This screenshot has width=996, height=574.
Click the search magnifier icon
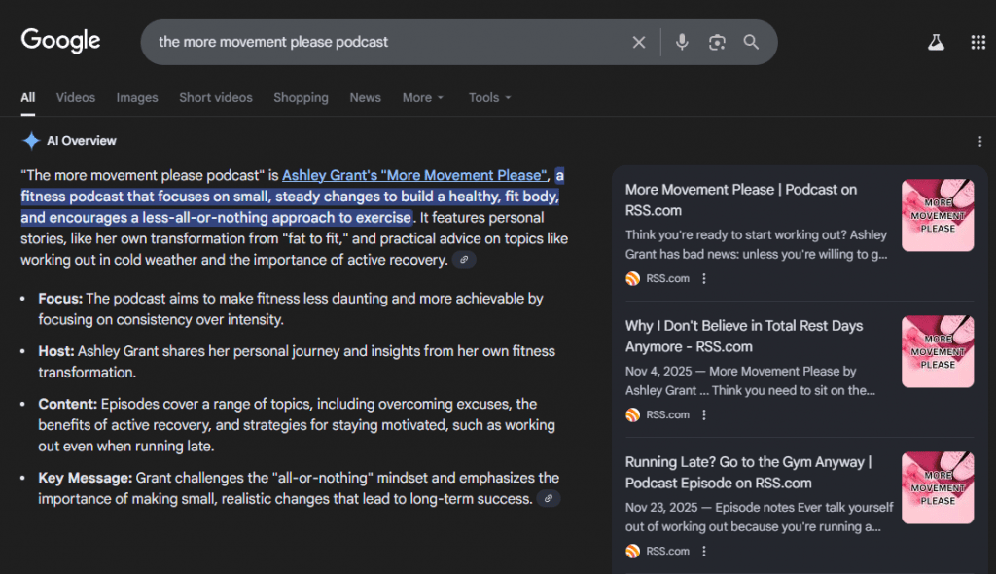click(x=751, y=42)
